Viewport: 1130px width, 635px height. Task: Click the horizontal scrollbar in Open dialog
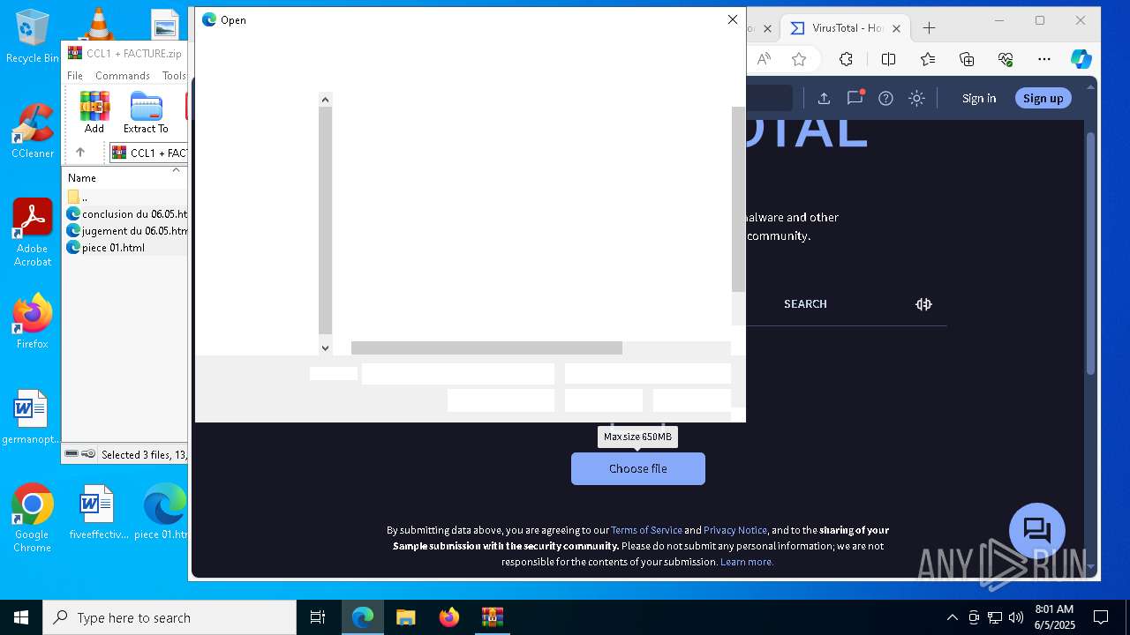pos(486,348)
